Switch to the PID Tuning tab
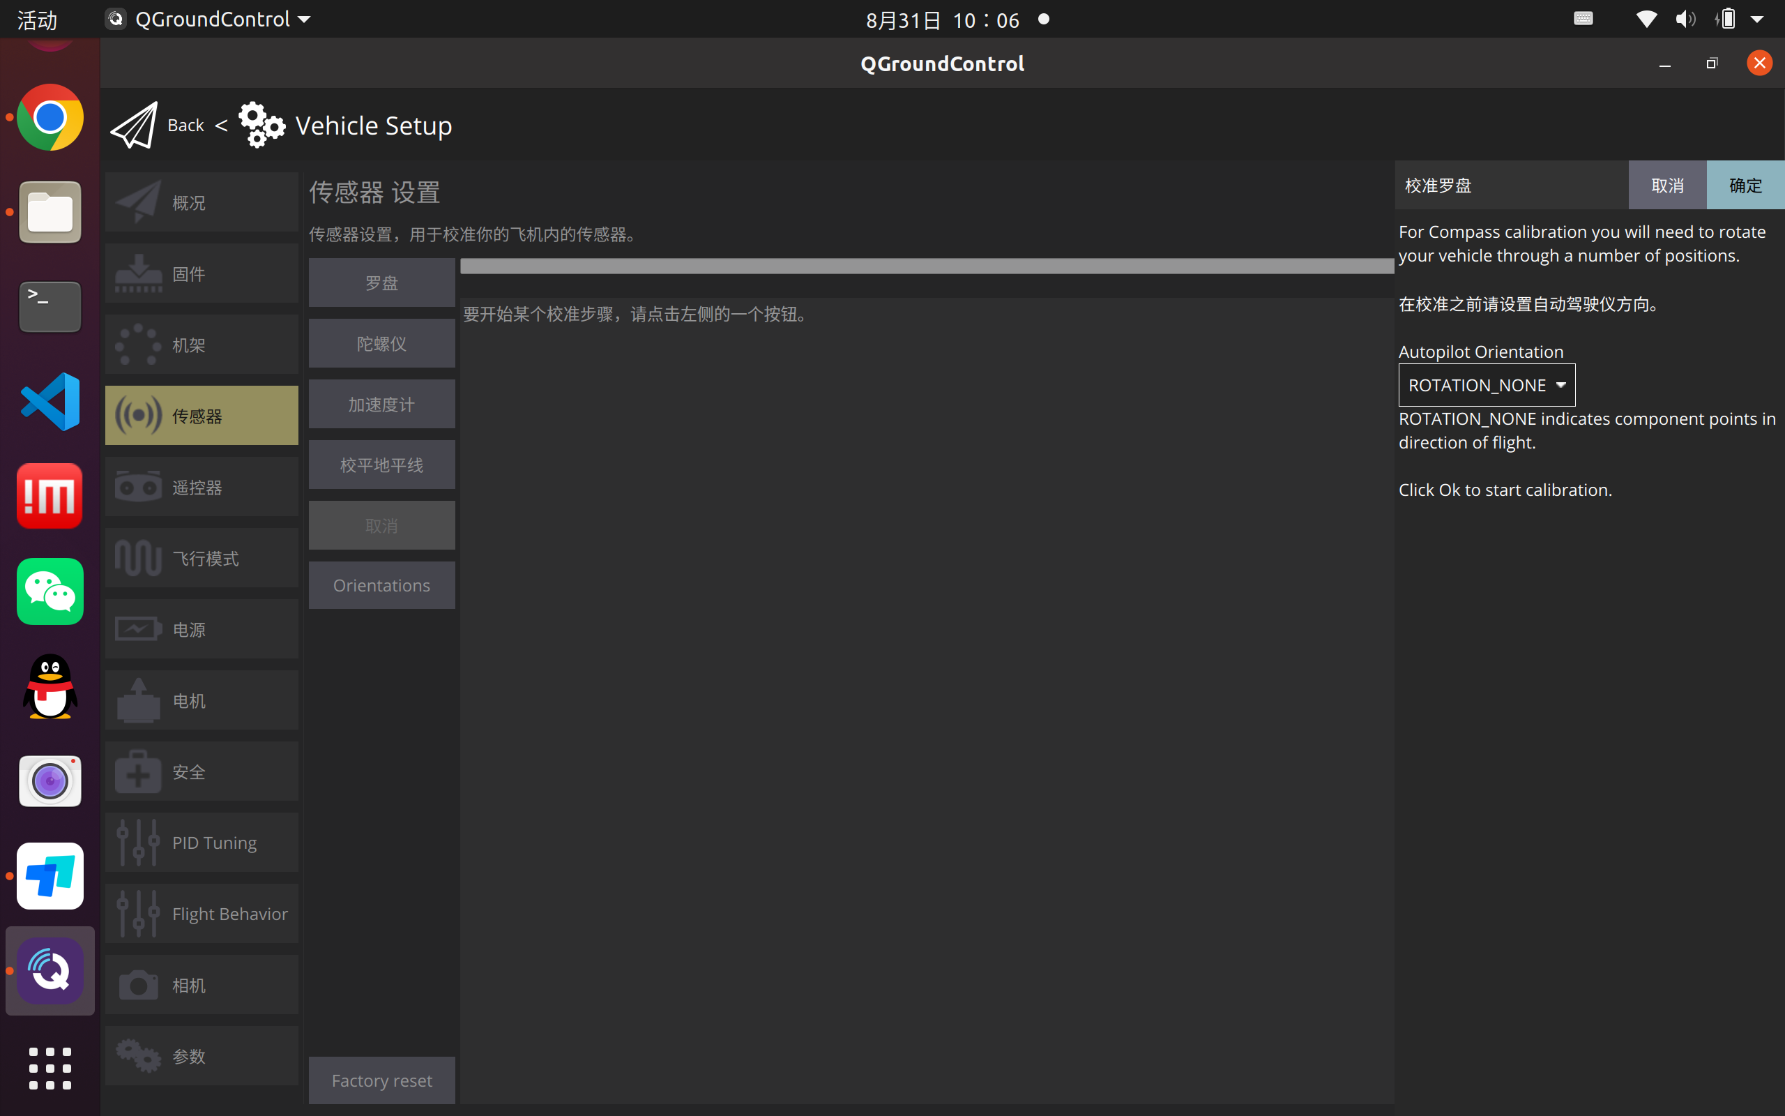This screenshot has width=1785, height=1116. click(202, 843)
